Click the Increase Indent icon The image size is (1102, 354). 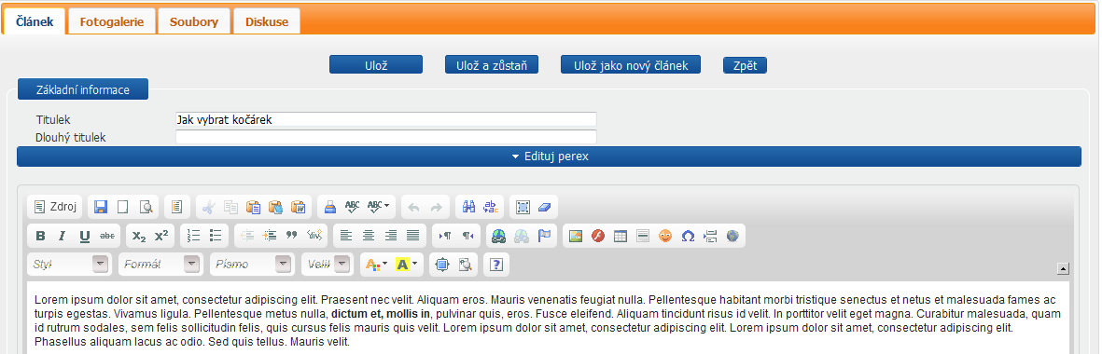click(269, 237)
